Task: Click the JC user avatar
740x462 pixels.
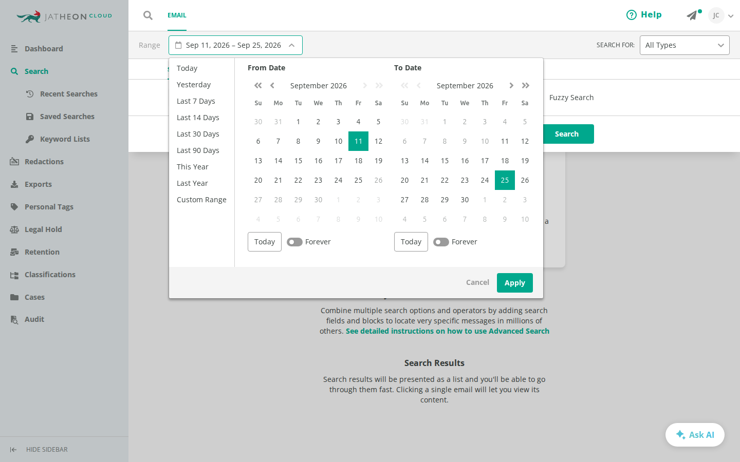Action: (716, 15)
